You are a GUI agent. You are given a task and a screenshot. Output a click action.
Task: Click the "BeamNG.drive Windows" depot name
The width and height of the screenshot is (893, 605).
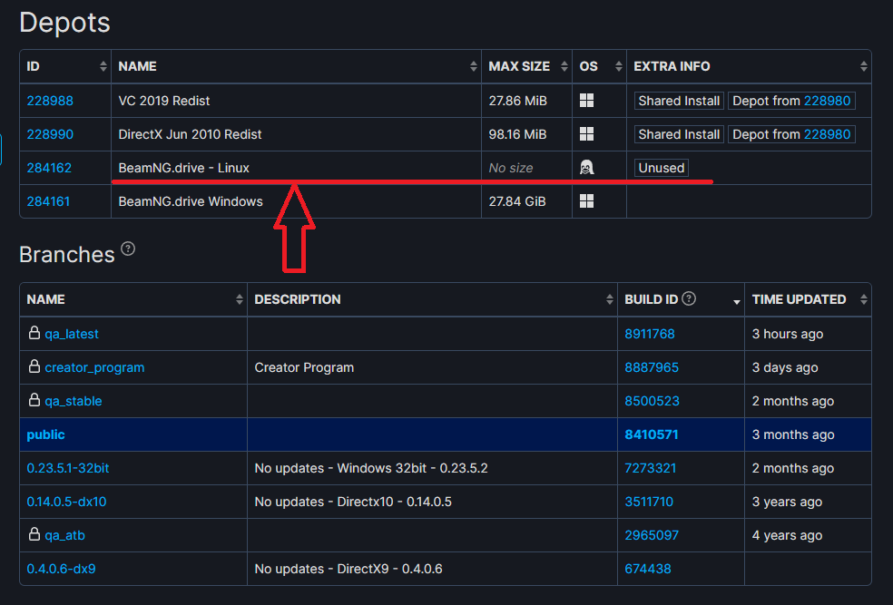pyautogui.click(x=191, y=201)
